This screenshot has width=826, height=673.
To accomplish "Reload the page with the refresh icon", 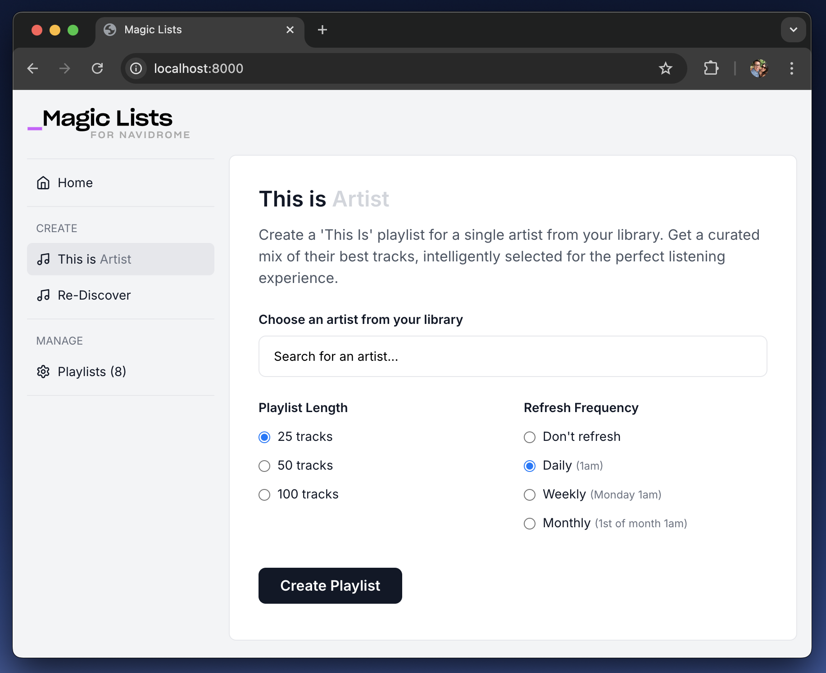I will pyautogui.click(x=97, y=68).
